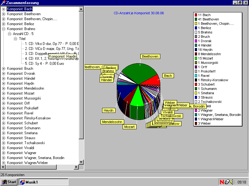Click the green Beethoven legend swatch
This screenshot has width=249, height=186.
pyautogui.click(x=196, y=19)
